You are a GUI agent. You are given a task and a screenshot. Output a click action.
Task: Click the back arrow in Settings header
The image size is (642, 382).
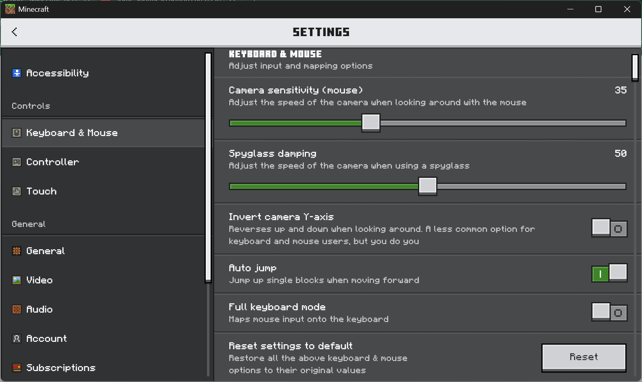coord(15,32)
